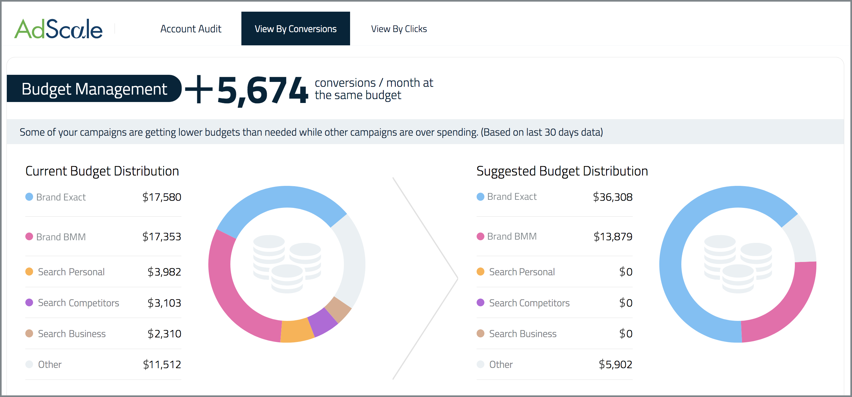Click the current Search Business tan legend dot
The image size is (852, 397).
29,334
